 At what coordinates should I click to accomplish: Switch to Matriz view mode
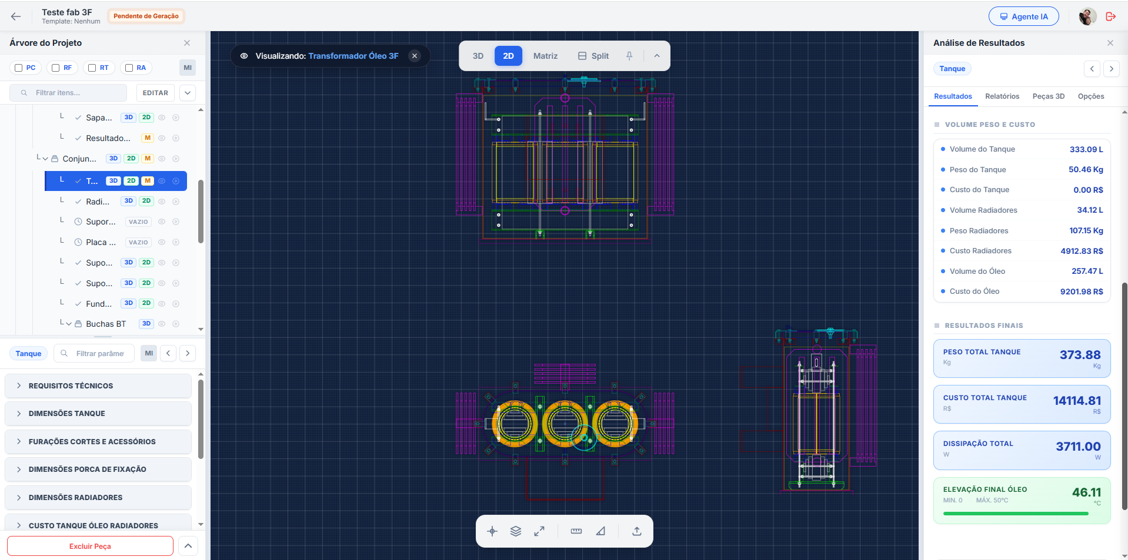(x=545, y=56)
